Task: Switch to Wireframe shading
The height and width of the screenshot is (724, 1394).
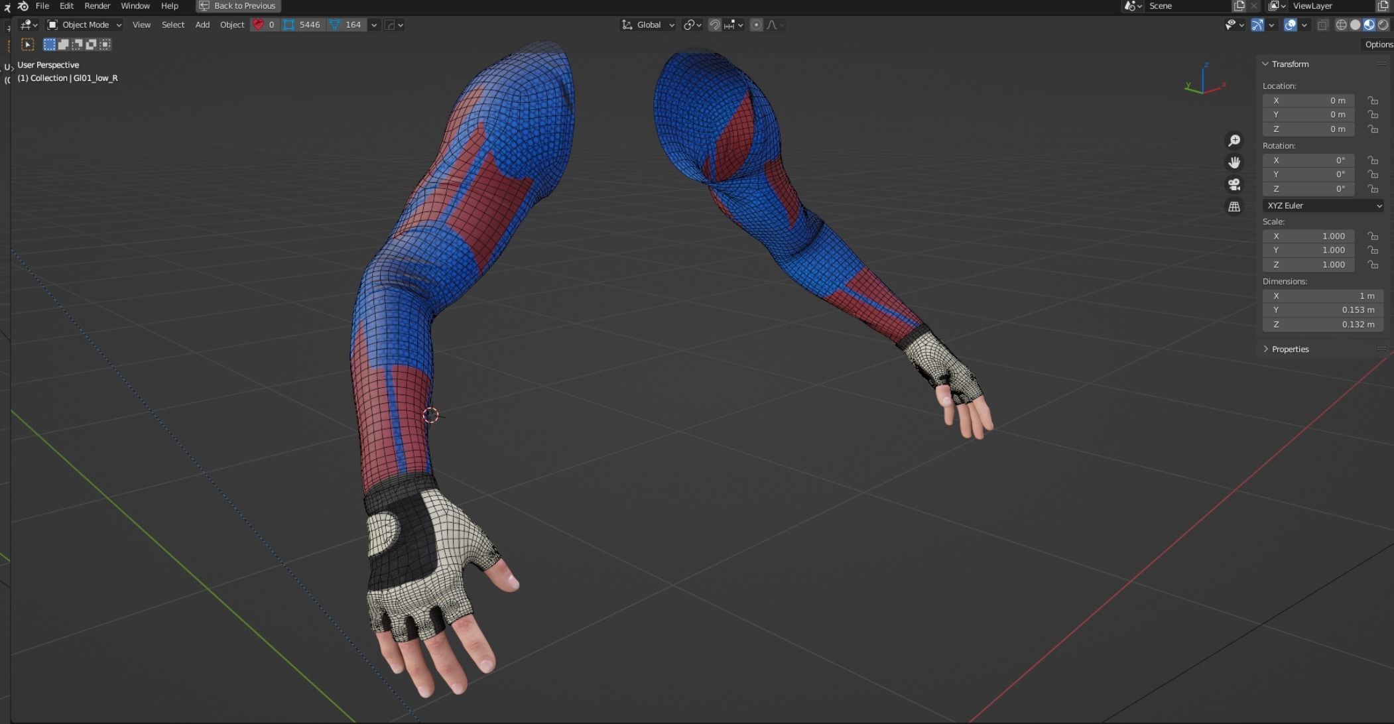Action: [x=1341, y=25]
